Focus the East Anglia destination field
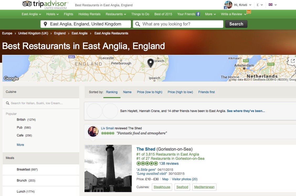Screen dimensions: 296x196 (86, 24)
